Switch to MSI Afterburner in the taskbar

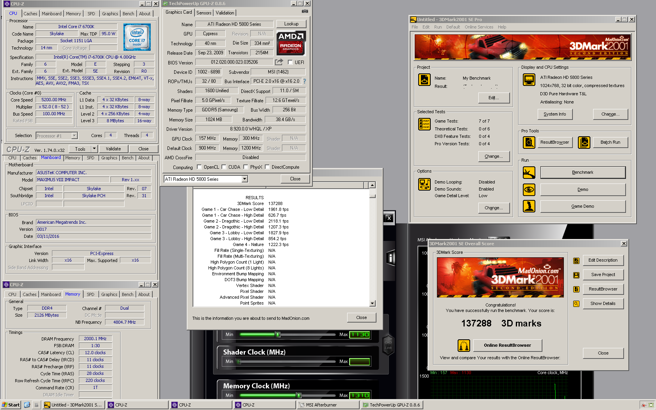tap(328, 405)
